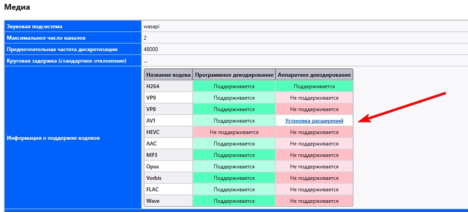
Task: Select the "Звуковая подсистема" row label
Action: pyautogui.click(x=34, y=26)
